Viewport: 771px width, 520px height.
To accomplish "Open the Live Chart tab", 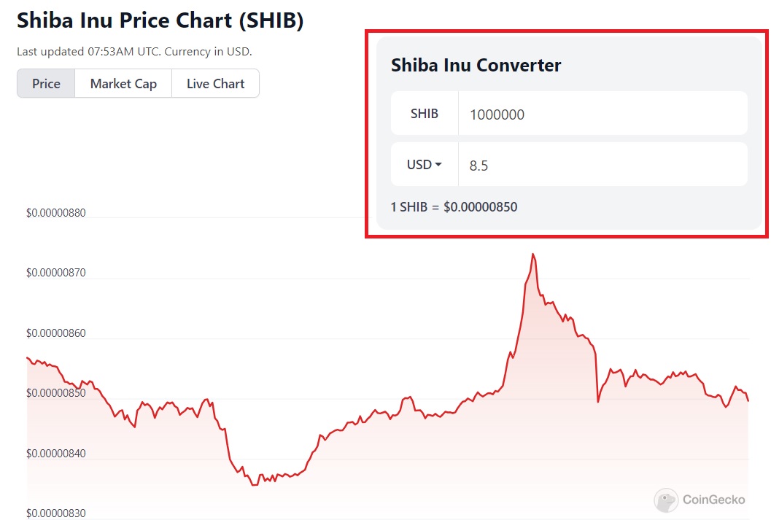I will 215,83.
